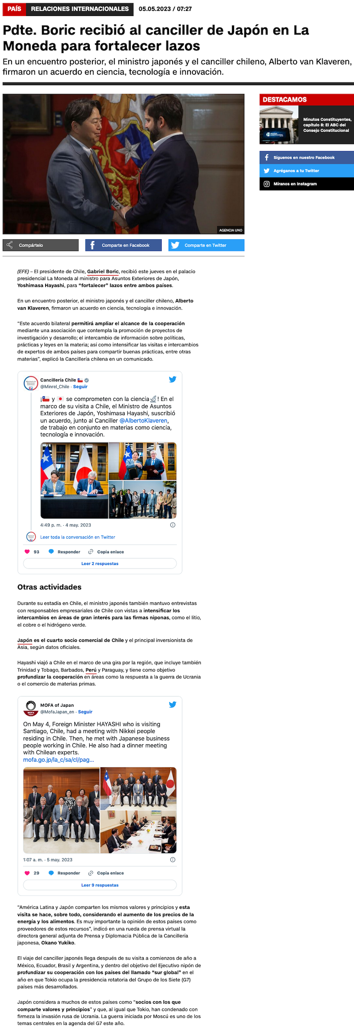This screenshot has height=1032, width=354.
Task: Click the Compártelo share button
Action: (x=41, y=245)
